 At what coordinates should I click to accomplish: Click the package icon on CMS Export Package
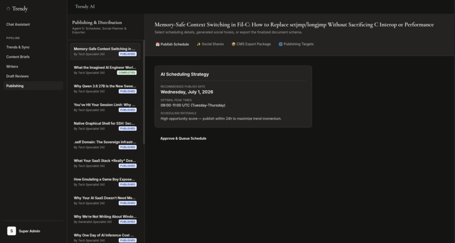[x=234, y=44]
